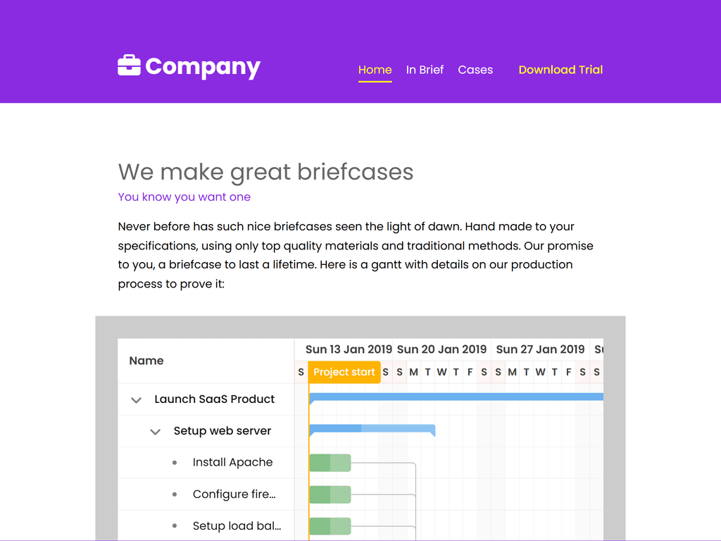Screen dimensions: 721x541
Task: Go to the In Brief page
Action: tap(425, 70)
